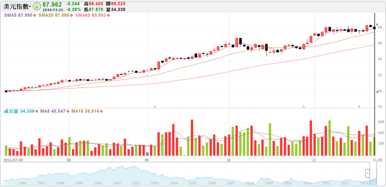Click year 2006 in the navigator
386x187 pixels.
coord(212,183)
